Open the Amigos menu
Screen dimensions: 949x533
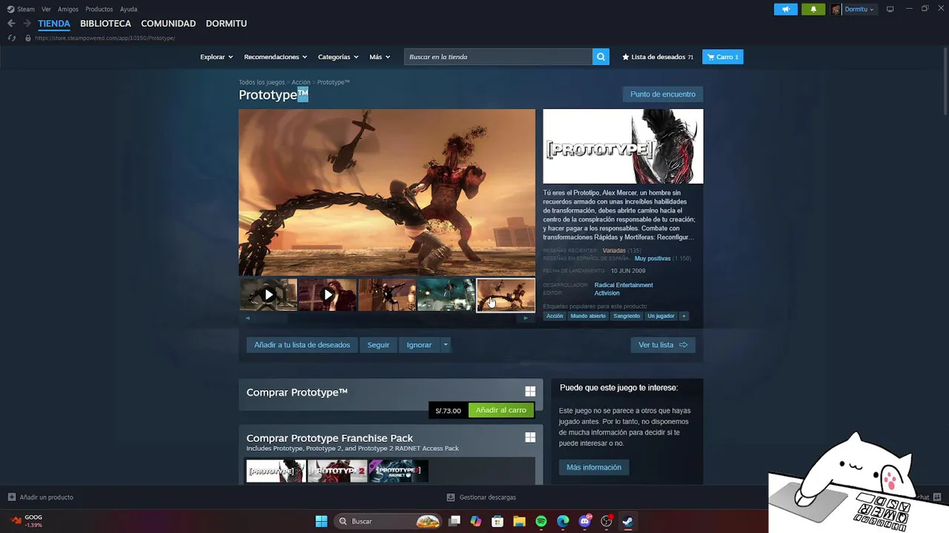[68, 9]
